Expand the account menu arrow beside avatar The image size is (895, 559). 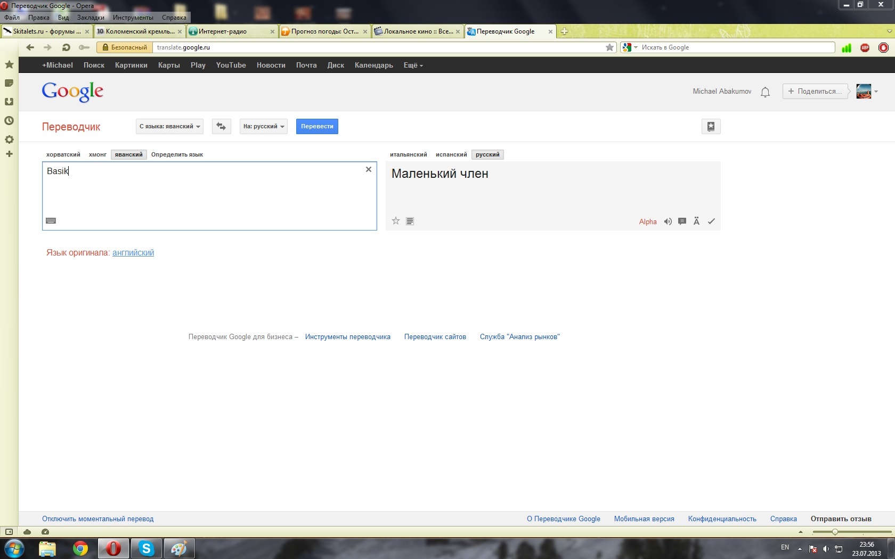coord(876,92)
